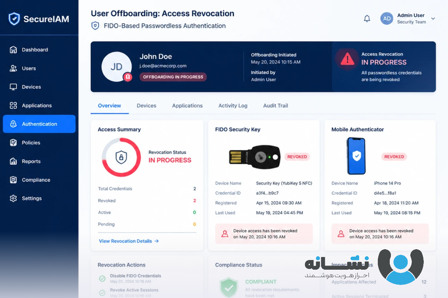Click the John Doe name heading

click(156, 57)
